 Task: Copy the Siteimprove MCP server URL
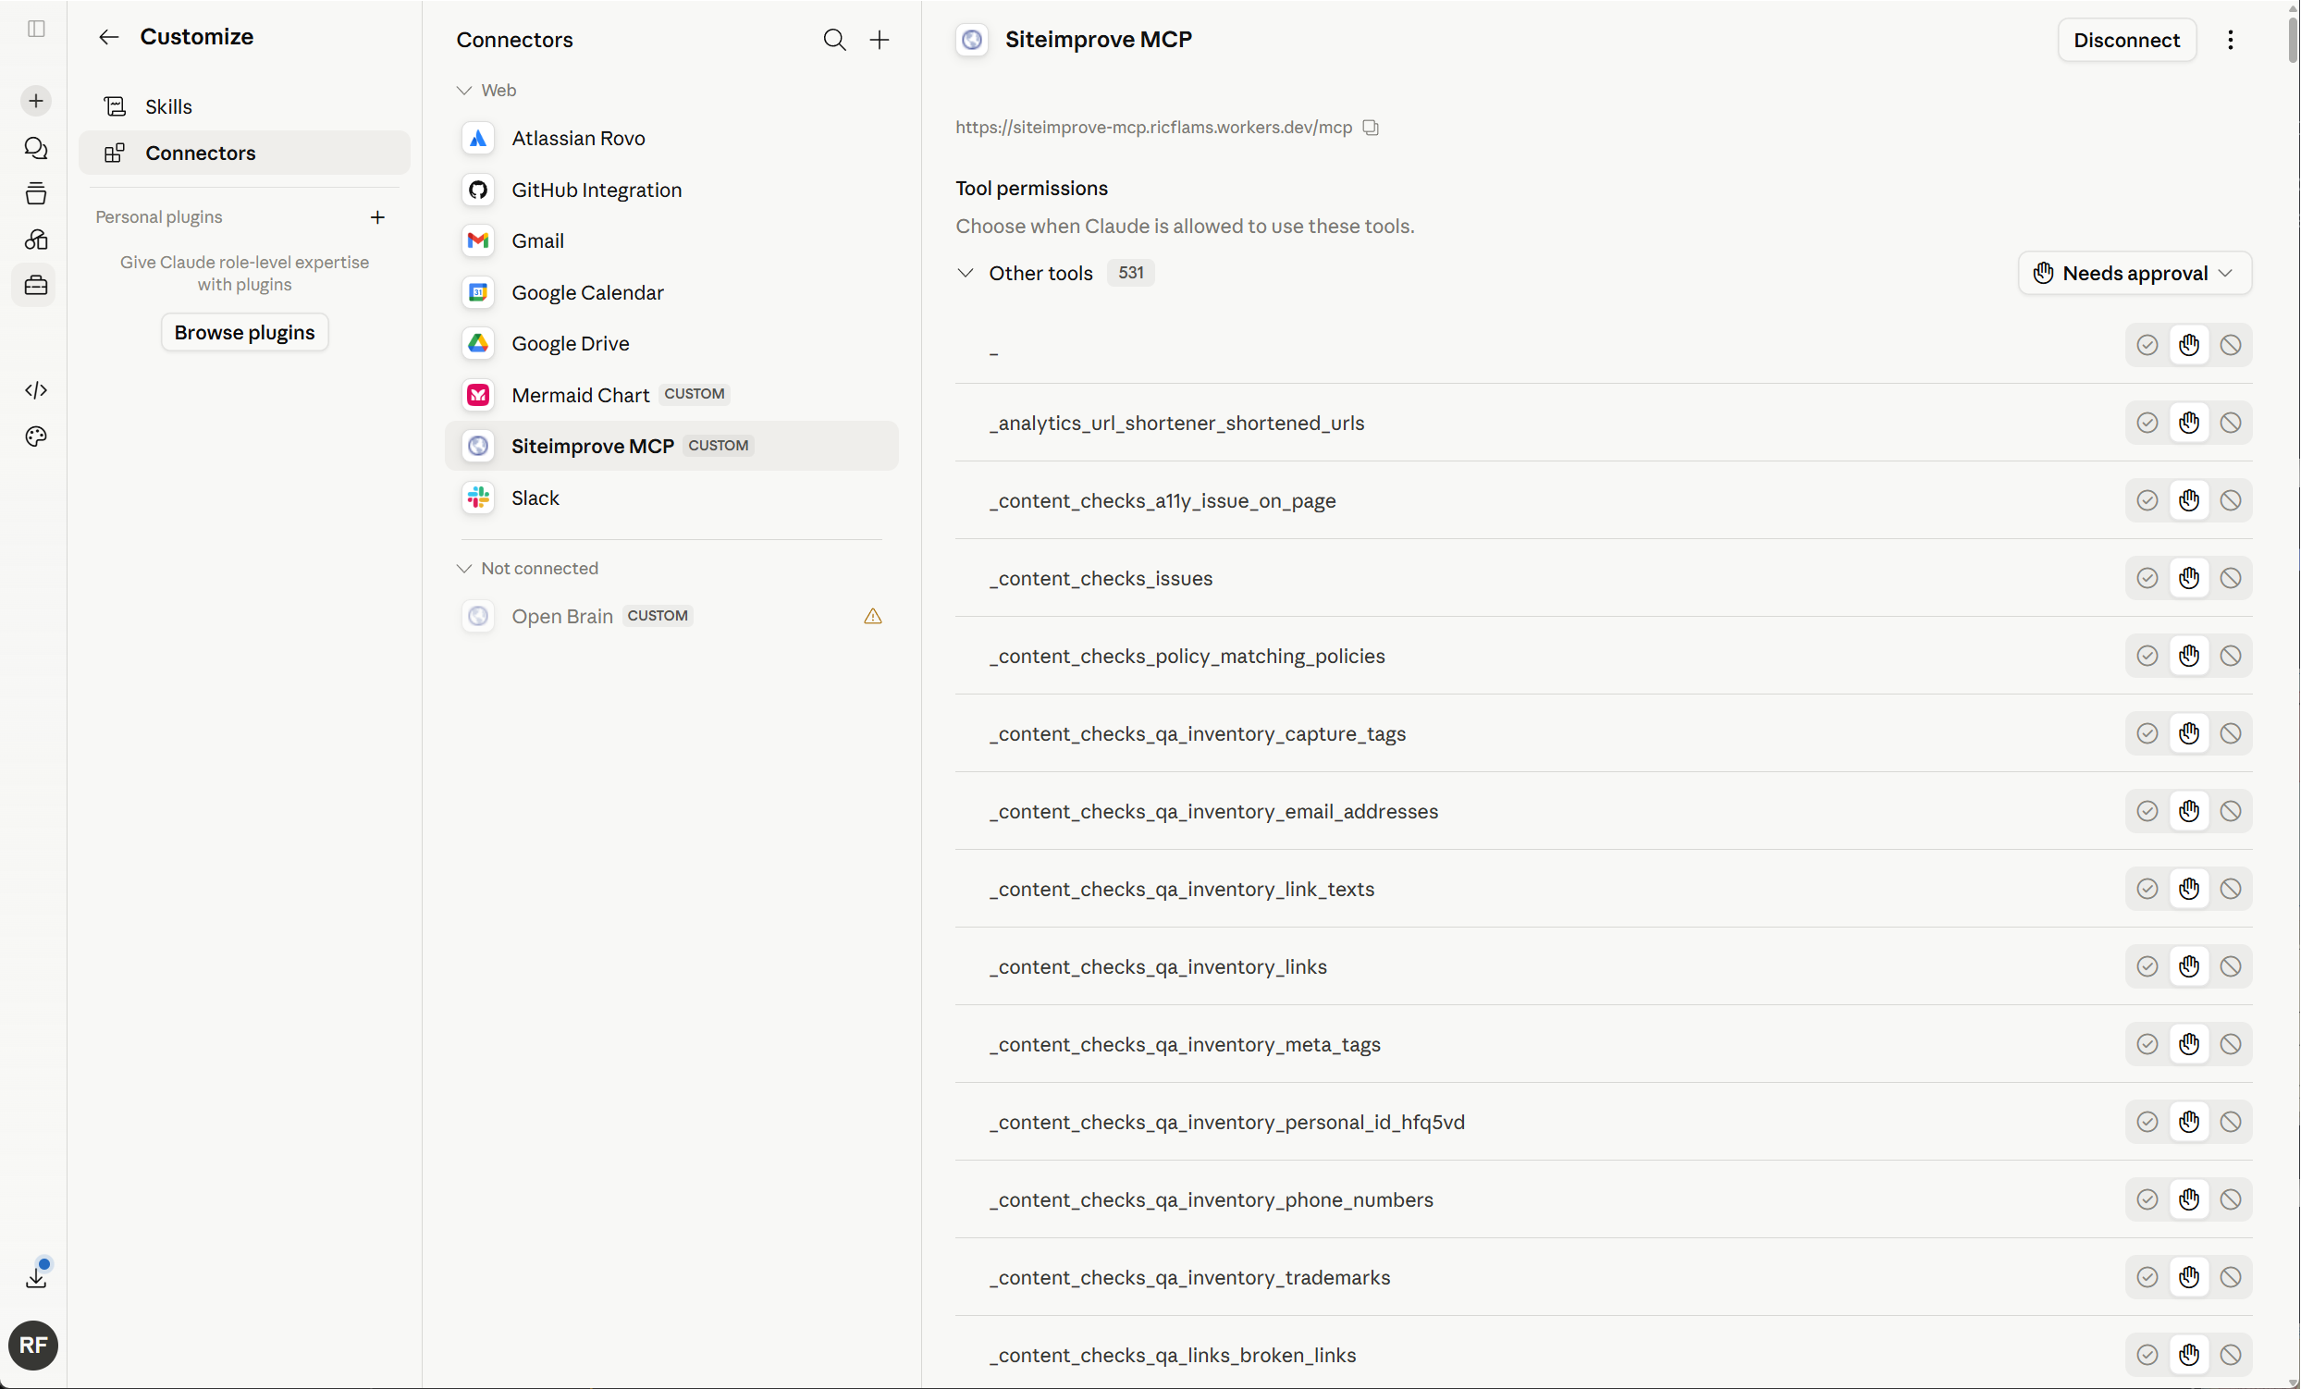coord(1371,127)
